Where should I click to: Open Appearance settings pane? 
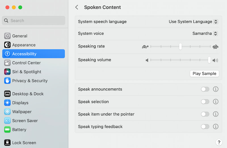33,45
